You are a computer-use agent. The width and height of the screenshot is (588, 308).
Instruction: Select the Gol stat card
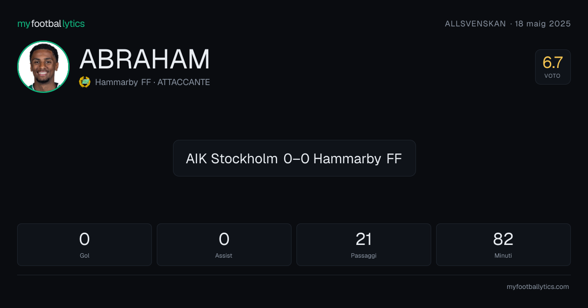click(x=84, y=244)
